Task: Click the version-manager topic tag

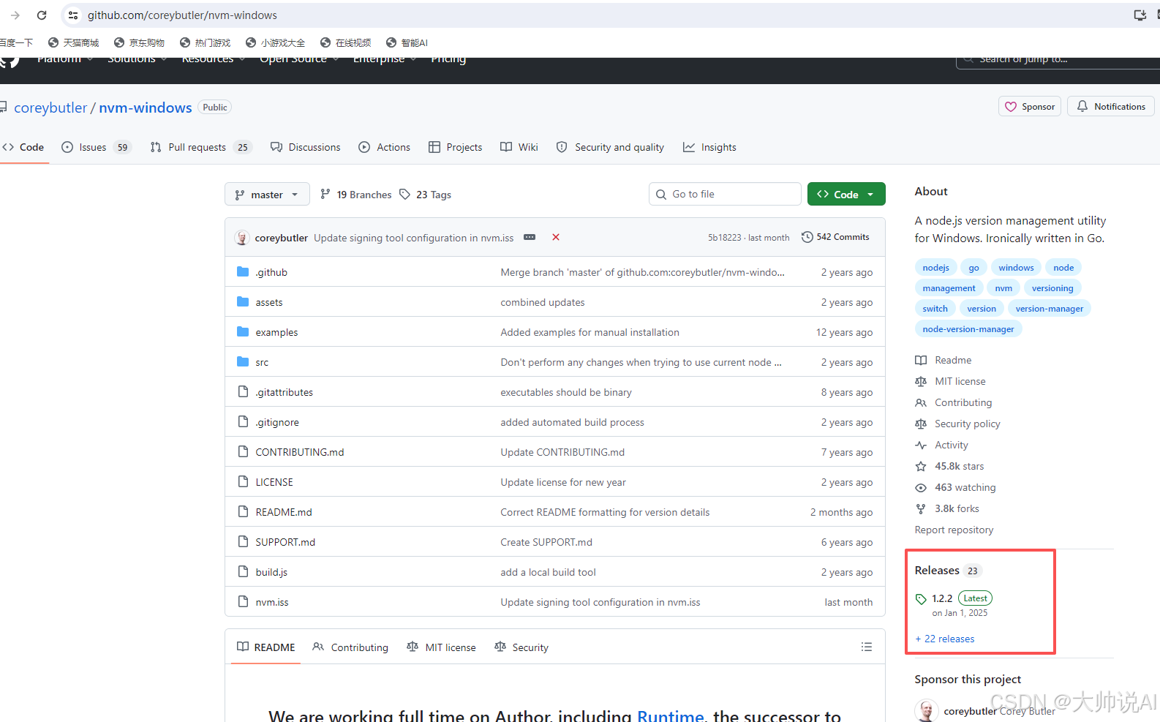Action: [x=1049, y=309]
